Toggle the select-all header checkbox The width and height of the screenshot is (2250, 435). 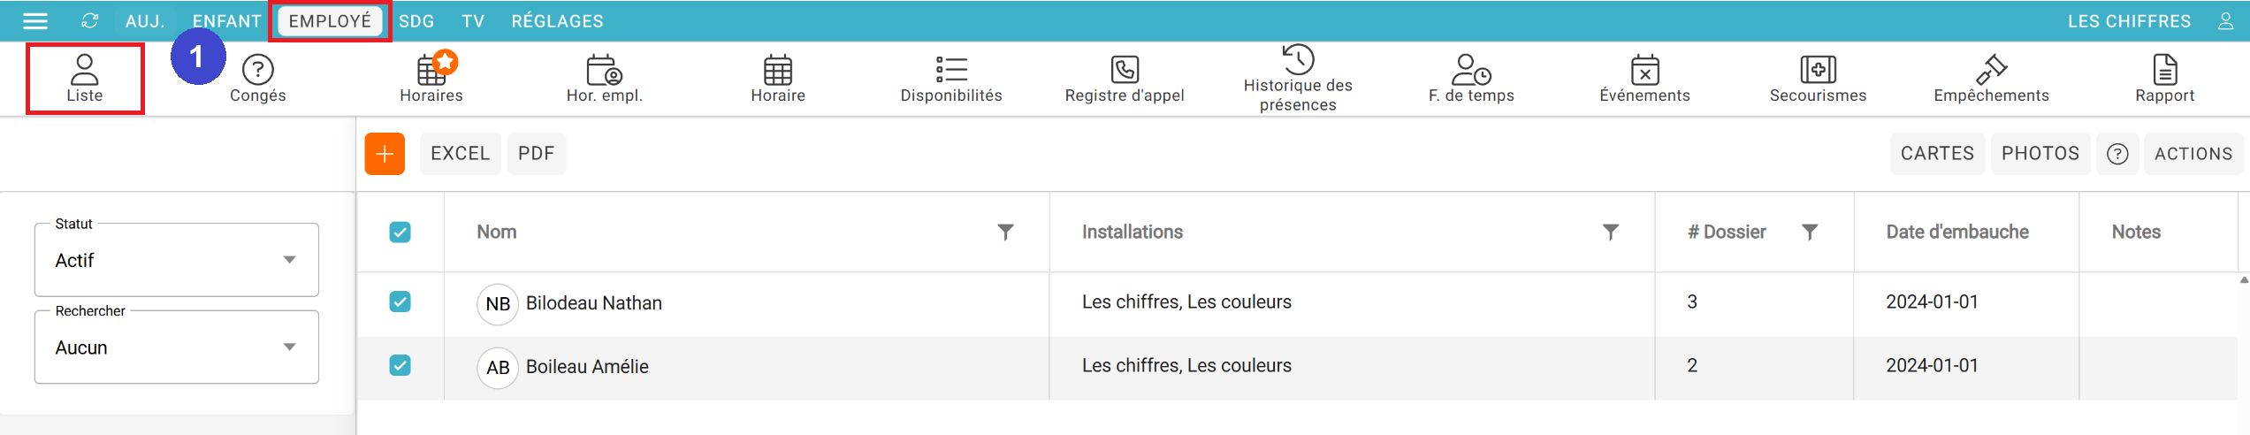pos(400,233)
